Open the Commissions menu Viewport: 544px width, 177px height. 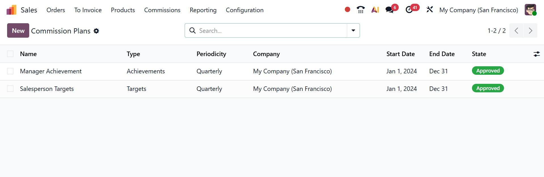click(162, 10)
